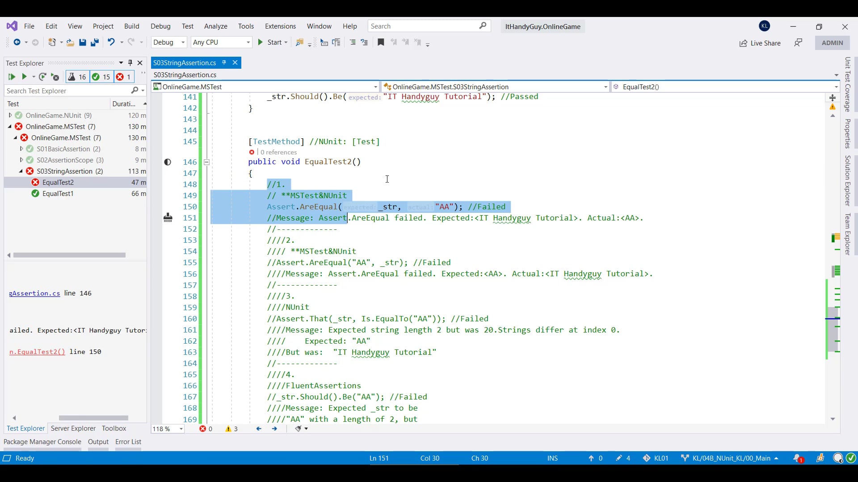Click the EqualTest2() line 150 link
Image resolution: width=858 pixels, height=482 pixels.
coord(37,352)
